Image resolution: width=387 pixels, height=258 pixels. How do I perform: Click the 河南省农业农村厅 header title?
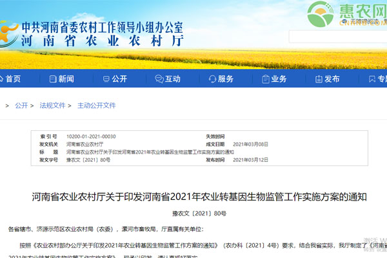(x=102, y=41)
